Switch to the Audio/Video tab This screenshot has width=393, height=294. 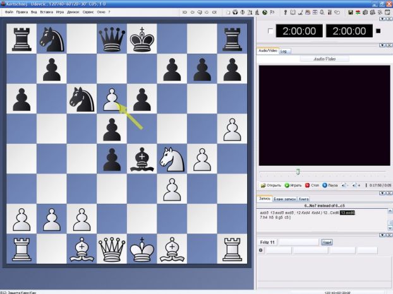click(268, 50)
